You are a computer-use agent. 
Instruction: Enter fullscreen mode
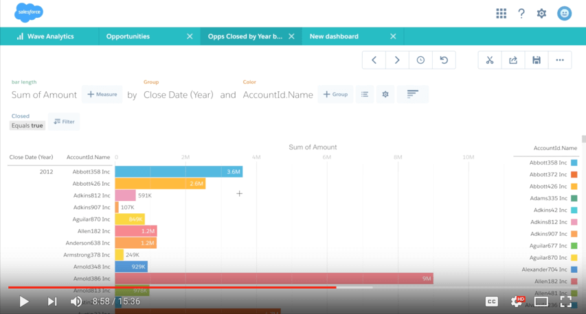566,302
